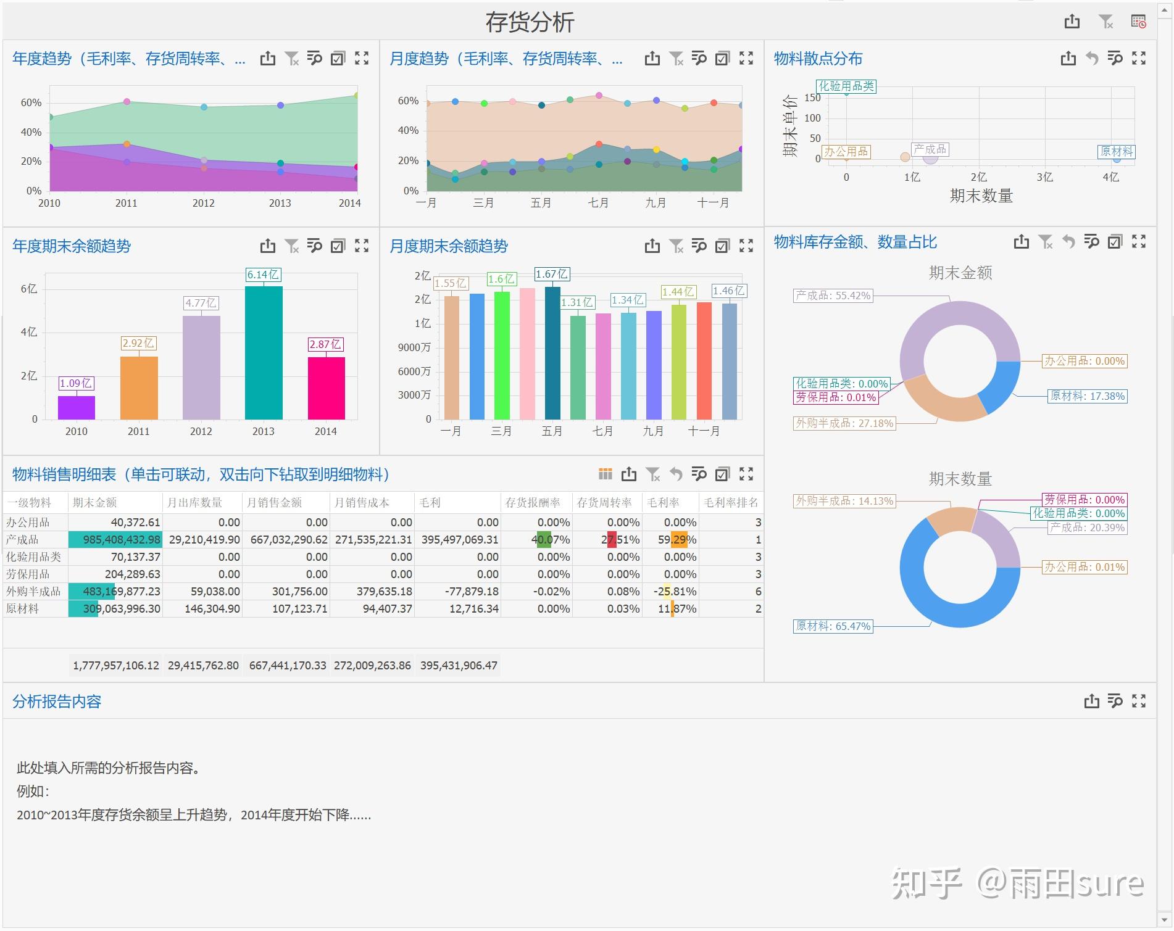
Task: Click the dashboard-level export icon beside 存货分析
Action: [x=1072, y=22]
